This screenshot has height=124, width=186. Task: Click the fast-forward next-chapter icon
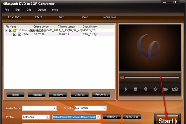pyautogui.click(x=155, y=89)
